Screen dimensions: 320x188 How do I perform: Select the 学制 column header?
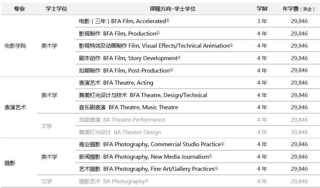[262, 9]
